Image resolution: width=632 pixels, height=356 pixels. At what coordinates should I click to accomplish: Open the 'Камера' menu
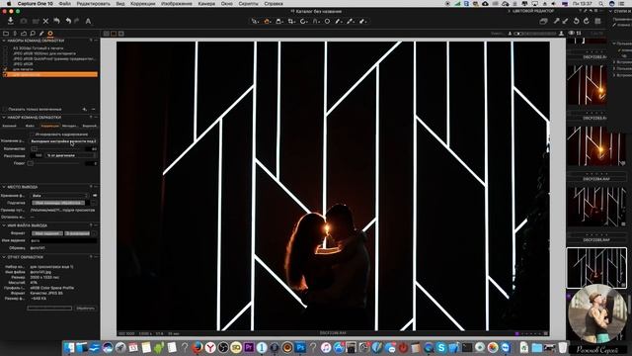click(206, 3)
